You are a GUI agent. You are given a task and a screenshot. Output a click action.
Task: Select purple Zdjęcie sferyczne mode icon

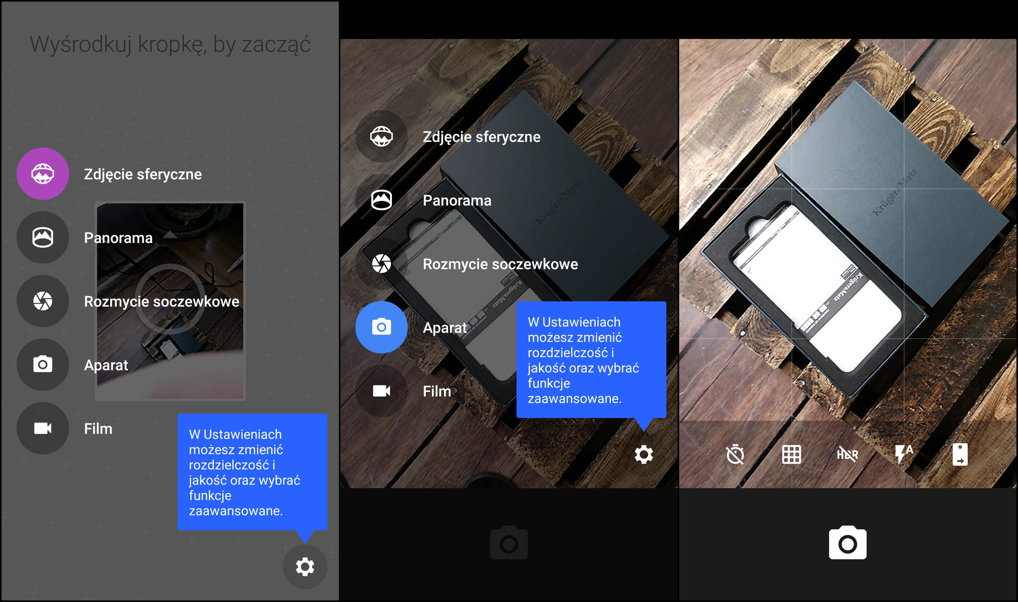click(x=43, y=174)
